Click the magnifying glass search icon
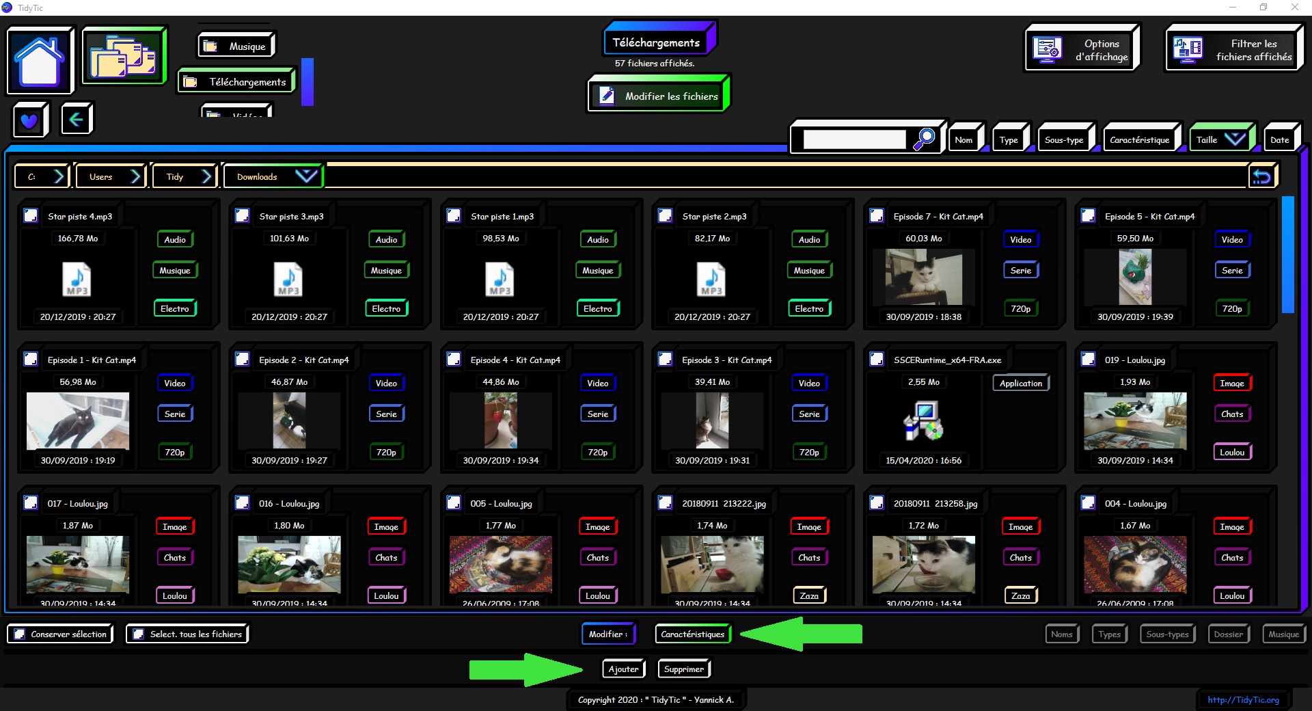Viewport: 1312px width, 711px height. point(925,139)
